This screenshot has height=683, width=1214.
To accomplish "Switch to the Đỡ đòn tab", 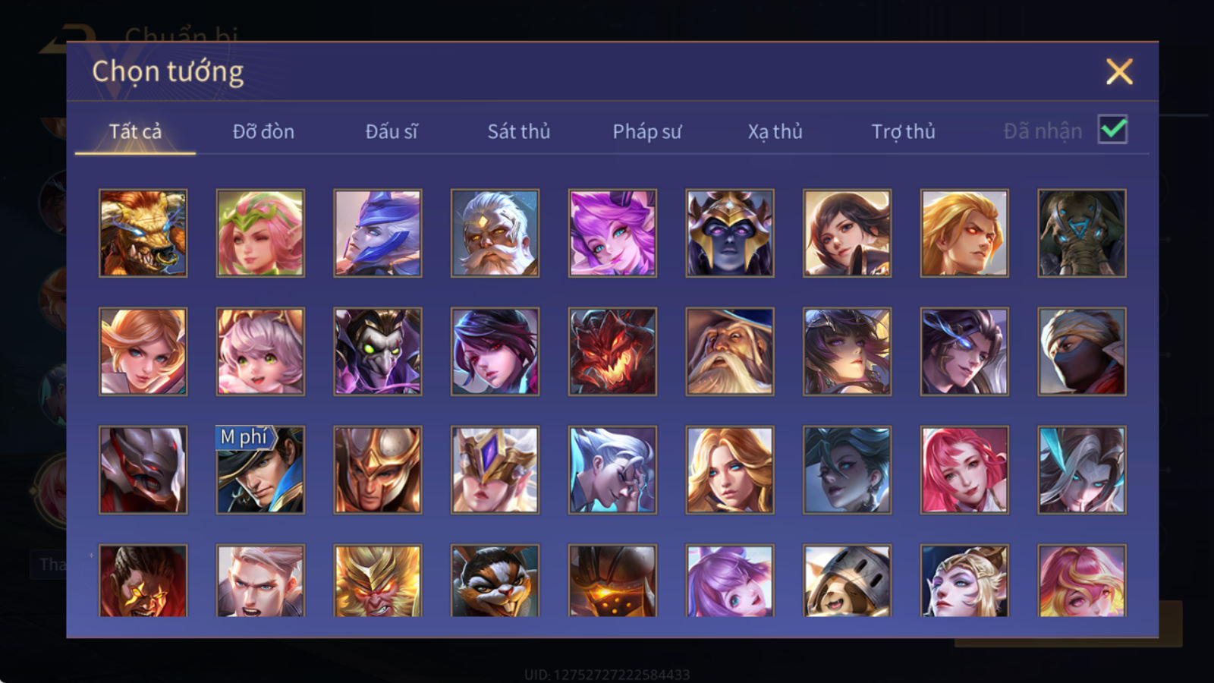I will (x=263, y=131).
